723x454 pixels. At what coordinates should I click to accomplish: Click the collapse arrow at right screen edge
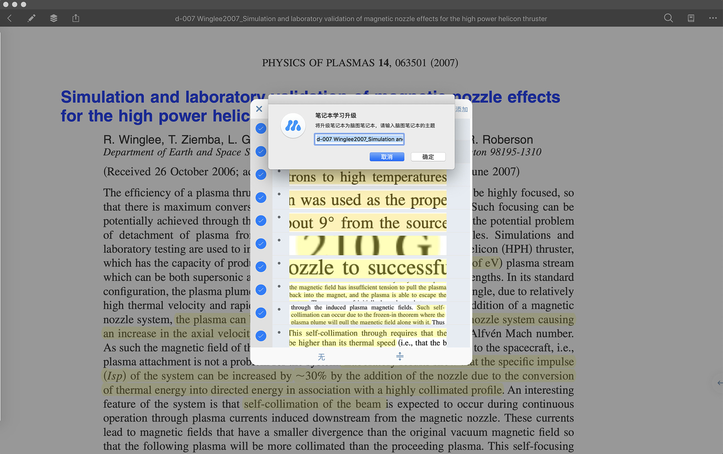[719, 382]
